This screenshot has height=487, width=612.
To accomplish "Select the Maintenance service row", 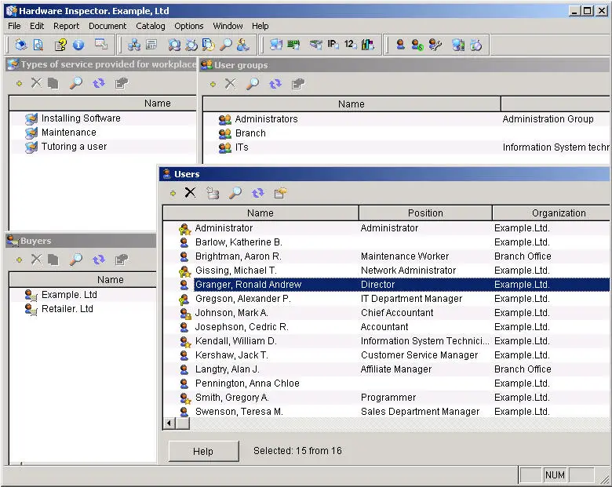I will pyautogui.click(x=103, y=133).
